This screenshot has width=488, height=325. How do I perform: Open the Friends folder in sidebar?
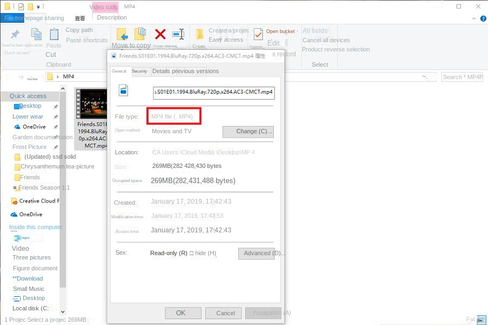coord(28,177)
